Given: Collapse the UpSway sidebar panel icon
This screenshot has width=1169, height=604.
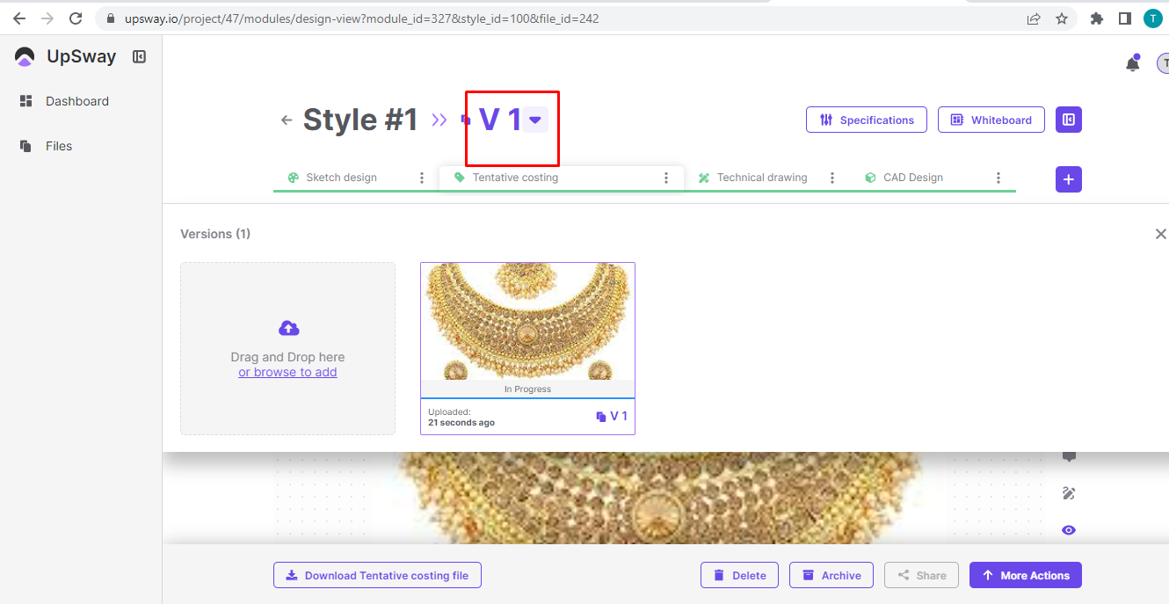Looking at the screenshot, I should [x=139, y=57].
